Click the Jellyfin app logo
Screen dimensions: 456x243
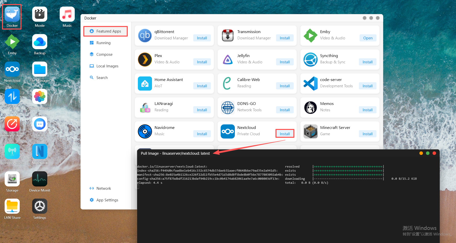tap(228, 60)
